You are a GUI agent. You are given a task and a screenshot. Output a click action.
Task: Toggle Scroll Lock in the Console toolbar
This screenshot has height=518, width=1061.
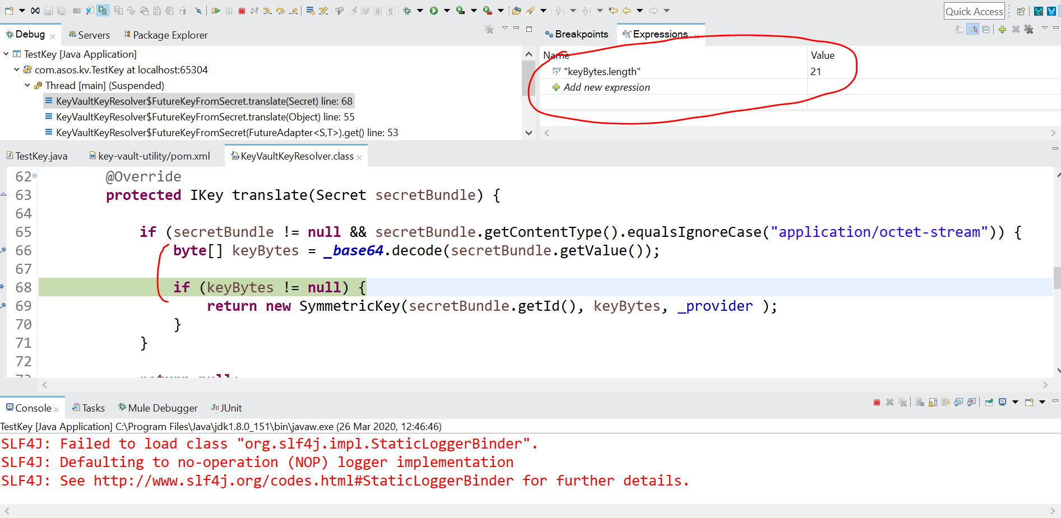pos(932,402)
